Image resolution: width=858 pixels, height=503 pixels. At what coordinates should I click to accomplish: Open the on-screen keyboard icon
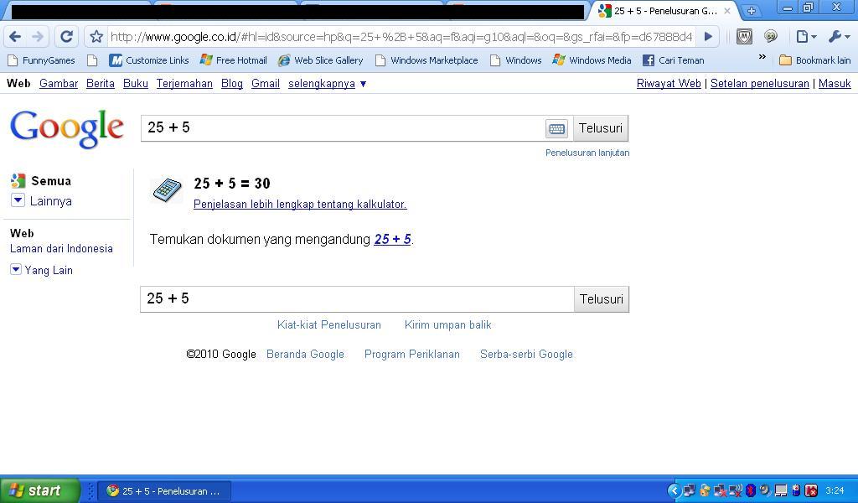coord(556,128)
